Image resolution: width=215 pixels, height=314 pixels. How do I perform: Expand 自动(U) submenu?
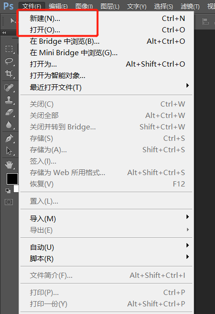[106, 247]
